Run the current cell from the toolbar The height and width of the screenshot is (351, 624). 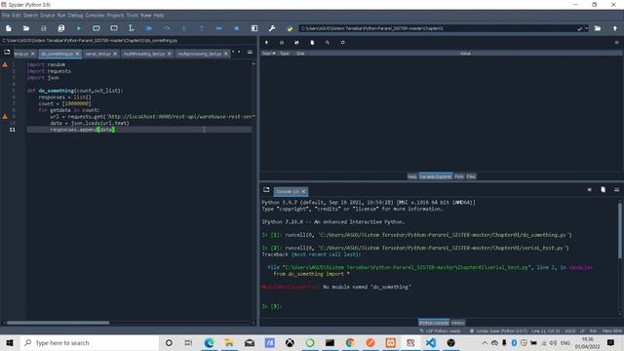pyautogui.click(x=97, y=28)
